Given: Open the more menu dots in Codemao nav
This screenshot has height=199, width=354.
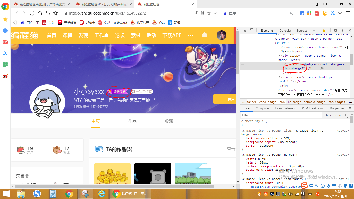Looking at the screenshot, I should 190,35.
